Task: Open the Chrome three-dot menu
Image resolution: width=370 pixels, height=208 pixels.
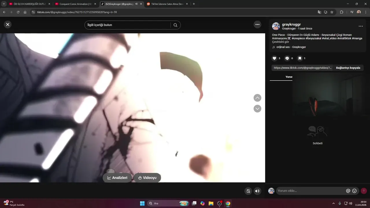Action: tap(366, 12)
